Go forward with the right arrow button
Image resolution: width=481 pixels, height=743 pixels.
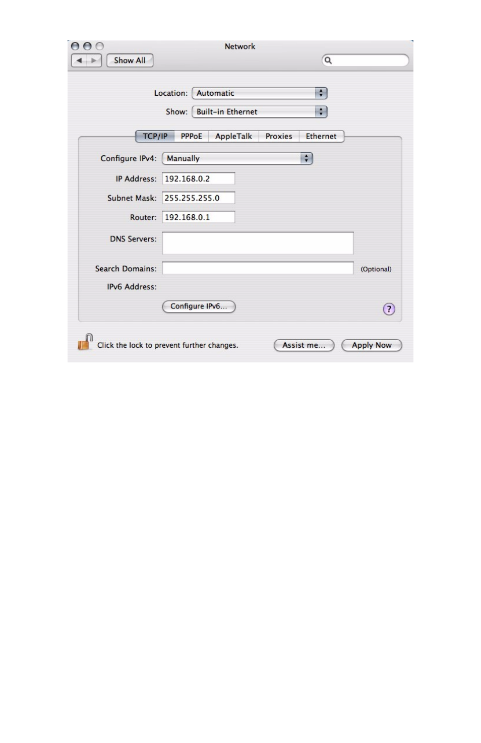pyautogui.click(x=94, y=60)
